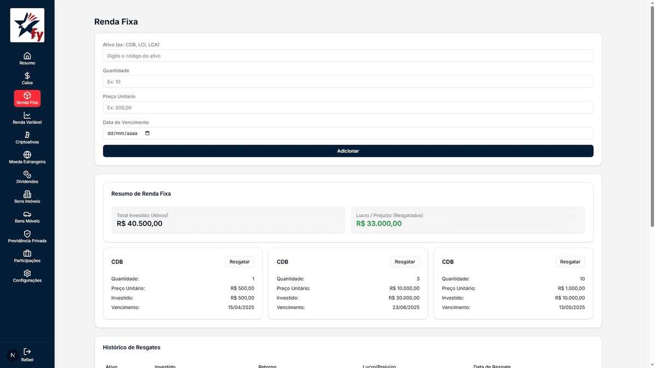Open the Bens Móveis car icon
This screenshot has height=368, width=655.
[27, 214]
